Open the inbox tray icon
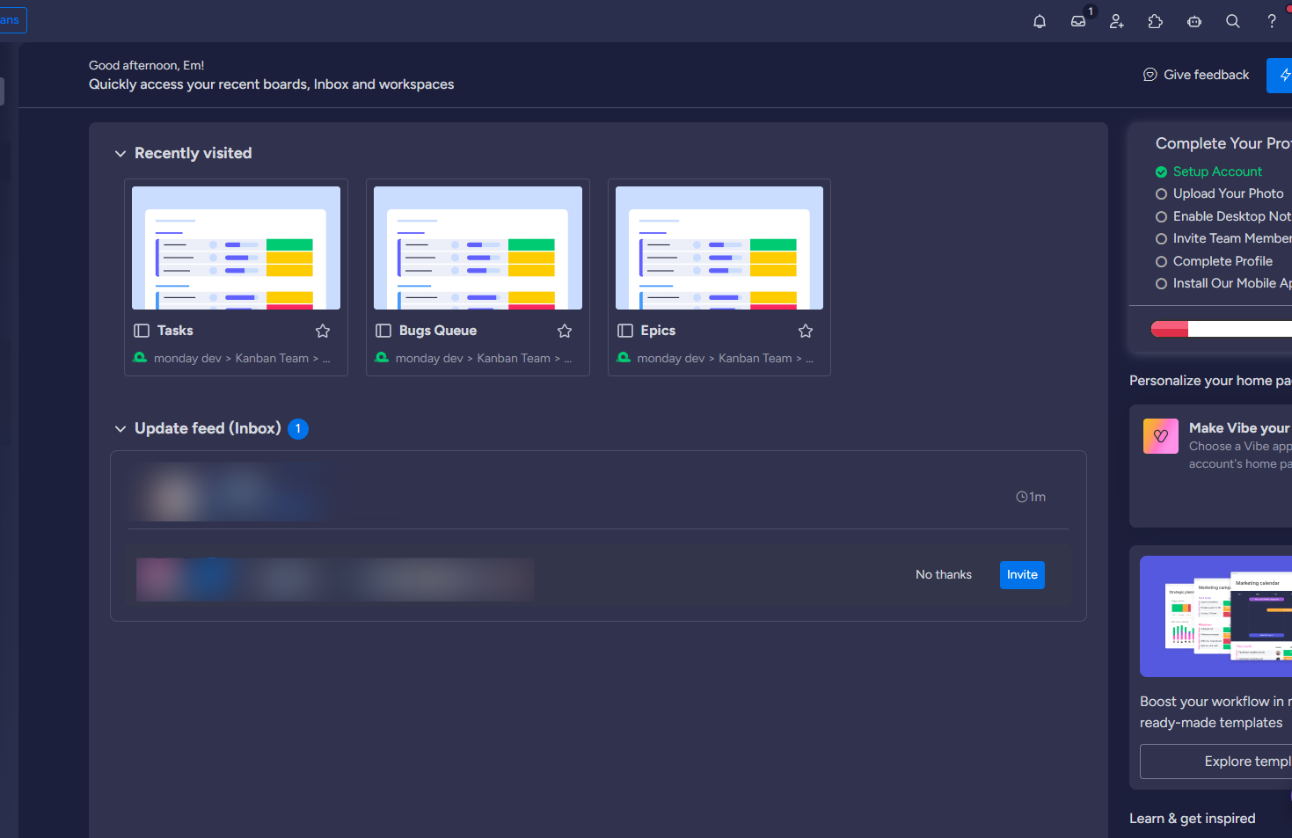The width and height of the screenshot is (1292, 838). 1078,21
